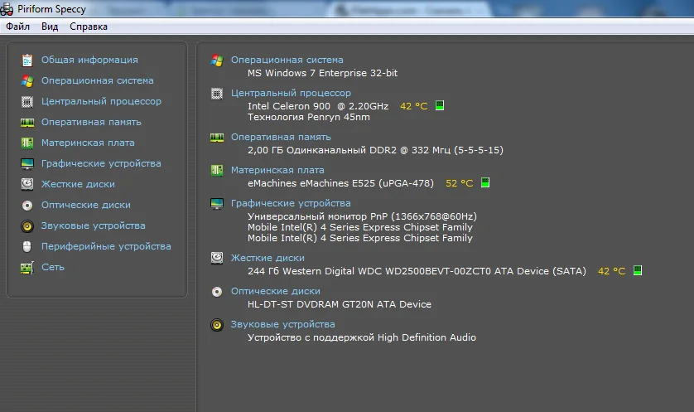Viewport: 694px width, 412px height.
Task: Click WDC WD2500BEVT-00ZCT0 hard disk line
Action: pyautogui.click(x=417, y=271)
